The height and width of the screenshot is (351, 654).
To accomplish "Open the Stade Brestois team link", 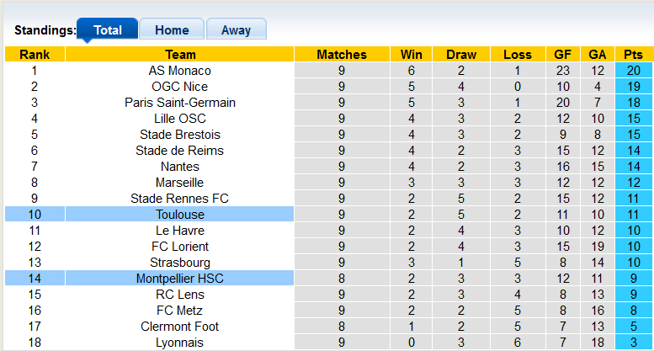I will (179, 135).
